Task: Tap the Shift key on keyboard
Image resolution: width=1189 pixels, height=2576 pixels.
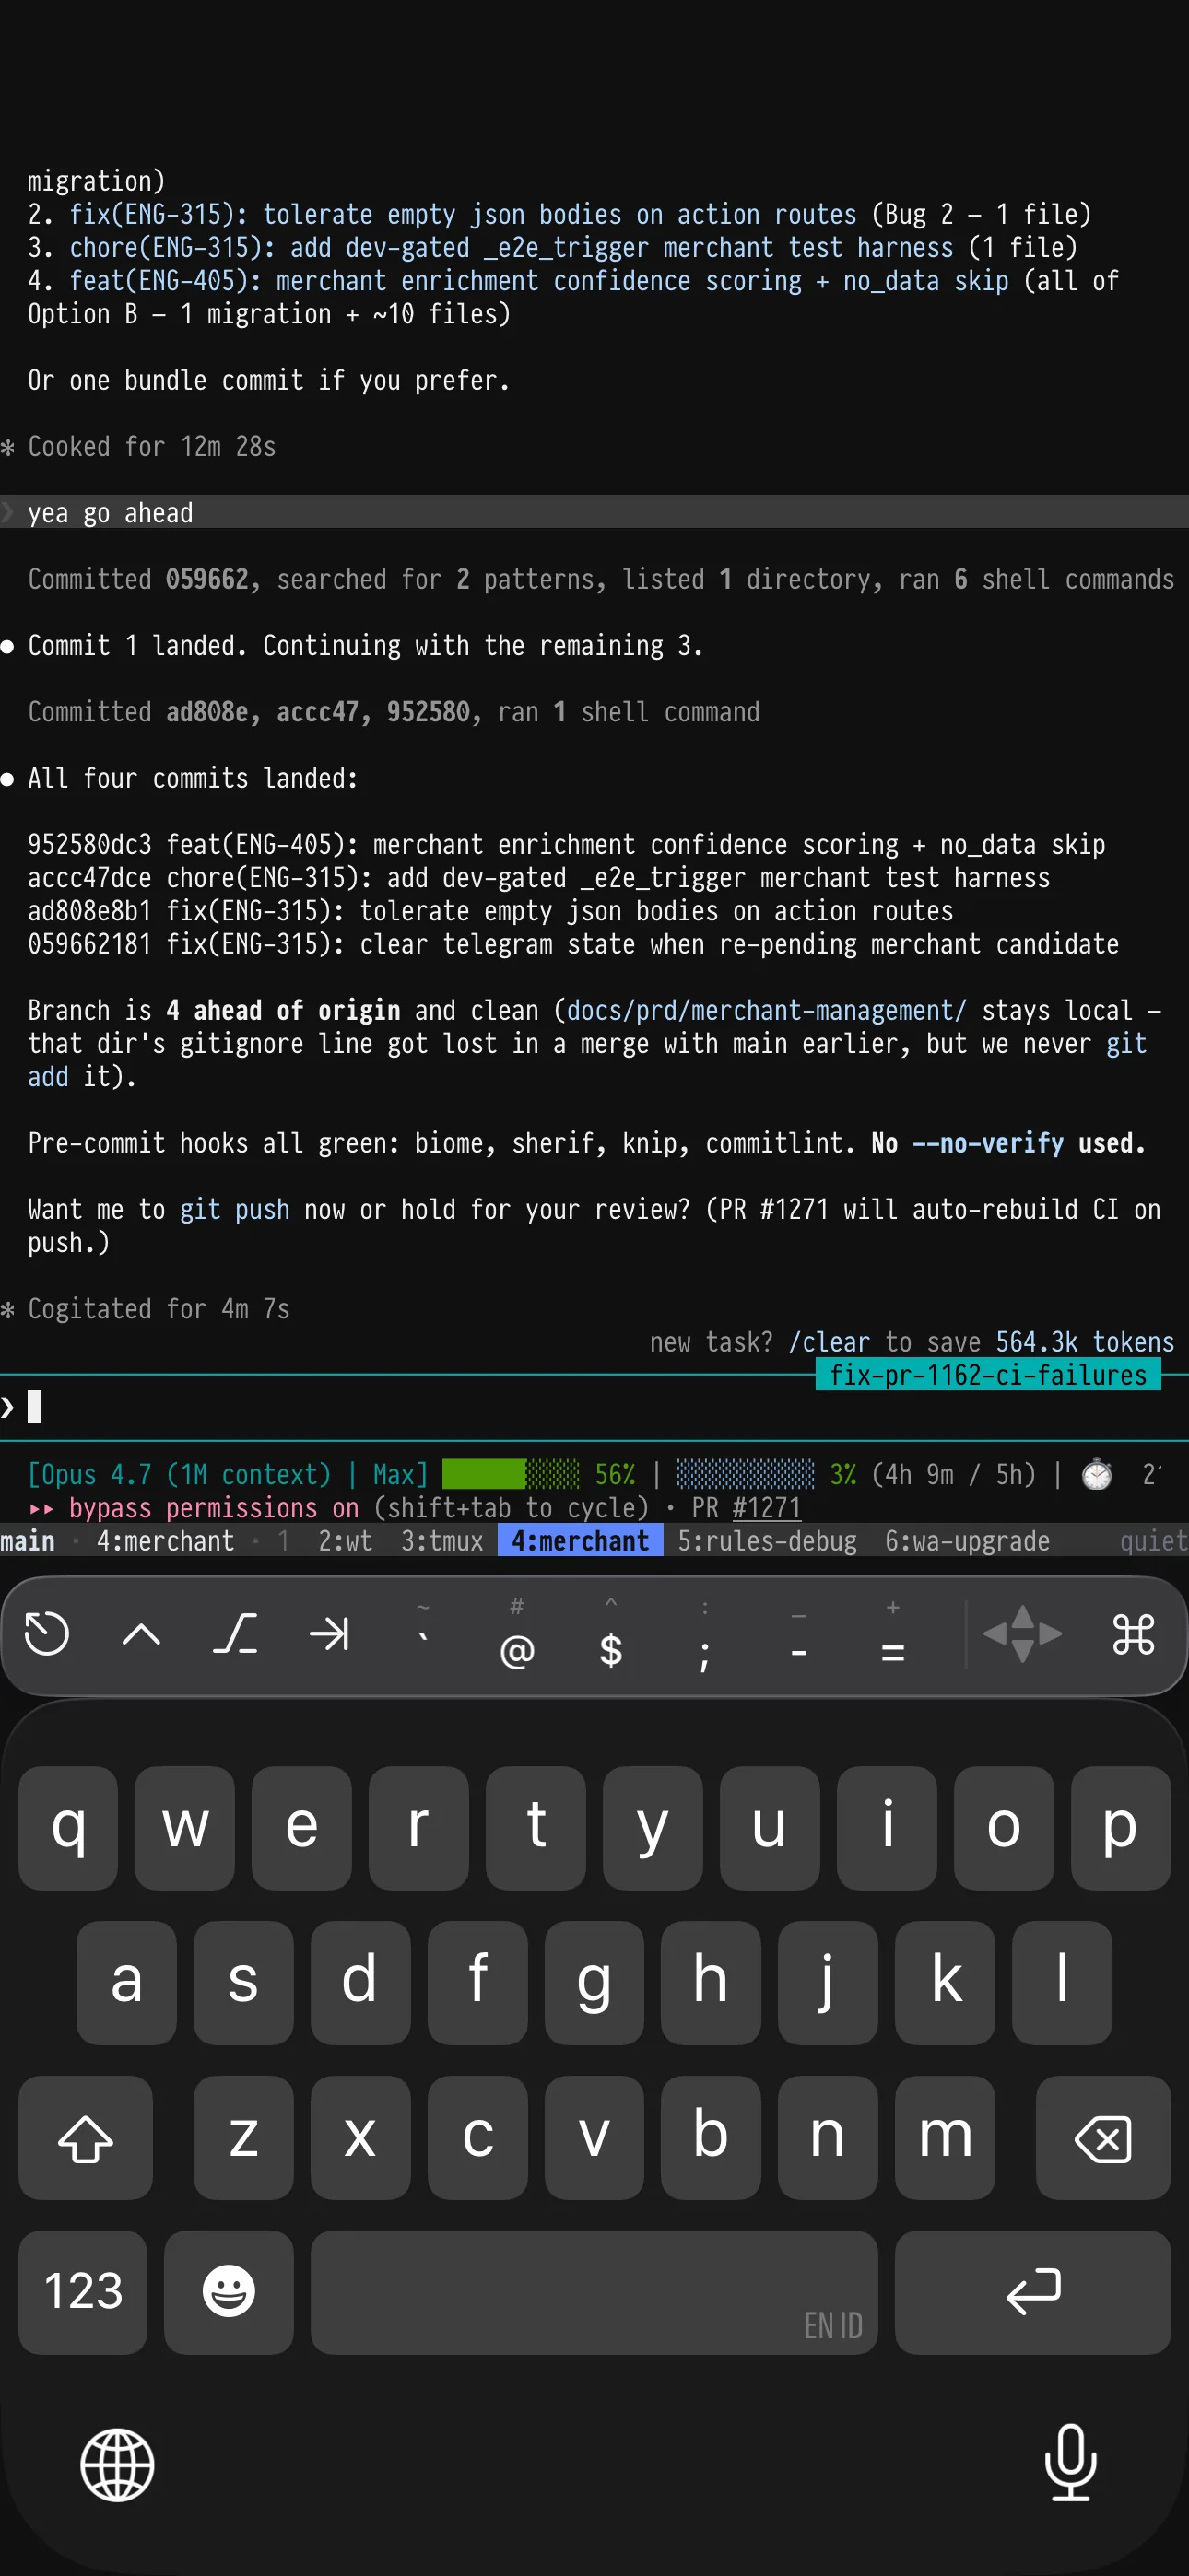Action: [x=85, y=2138]
